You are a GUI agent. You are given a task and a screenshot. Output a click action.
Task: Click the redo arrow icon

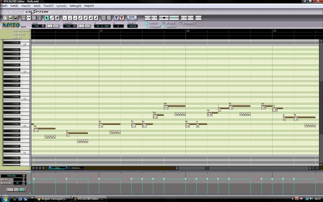pyautogui.click(x=29, y=18)
